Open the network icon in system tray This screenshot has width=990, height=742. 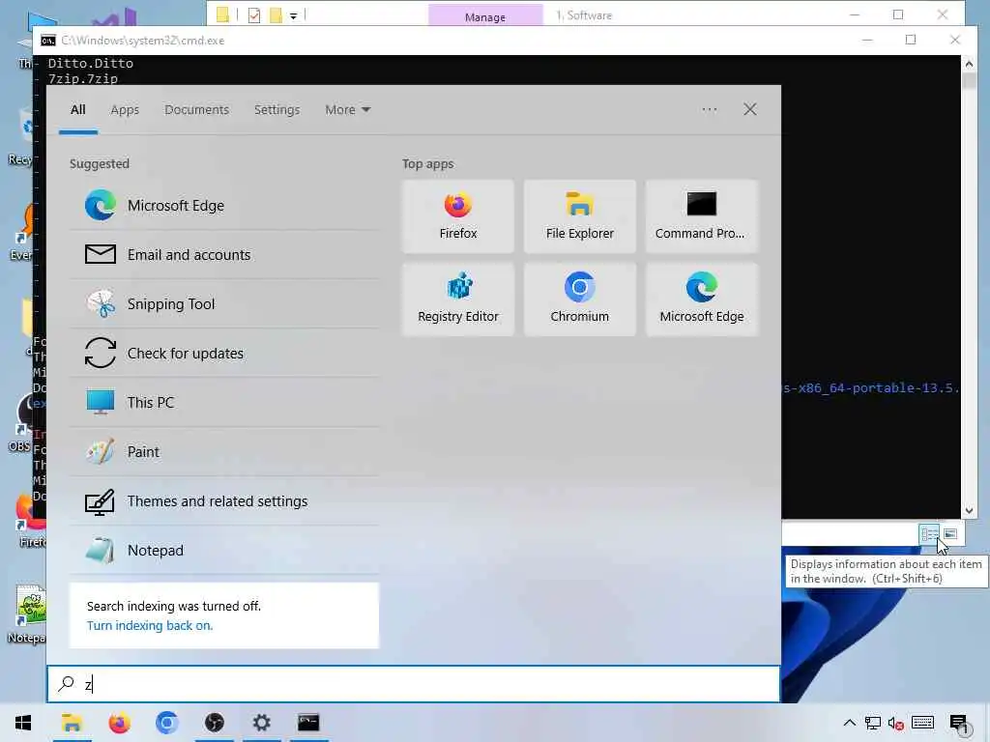pyautogui.click(x=873, y=723)
